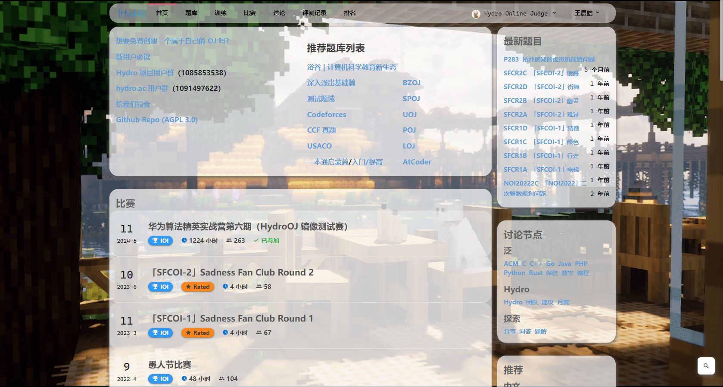The image size is (723, 387).
Task: Open the SPOJ link
Action: tap(411, 99)
